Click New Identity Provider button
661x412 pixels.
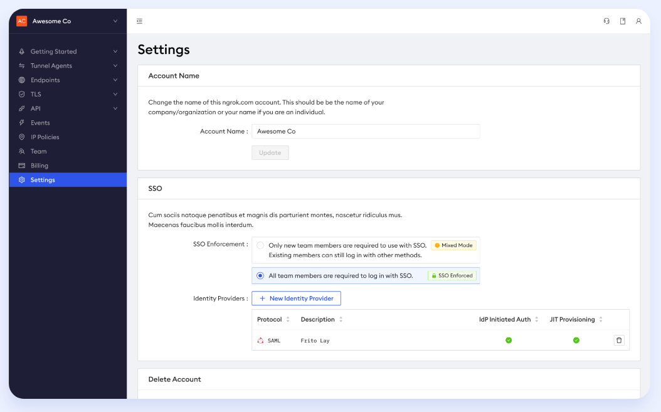point(297,298)
